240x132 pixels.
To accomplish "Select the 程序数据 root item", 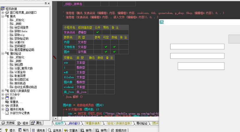I will [x=11, y=9].
